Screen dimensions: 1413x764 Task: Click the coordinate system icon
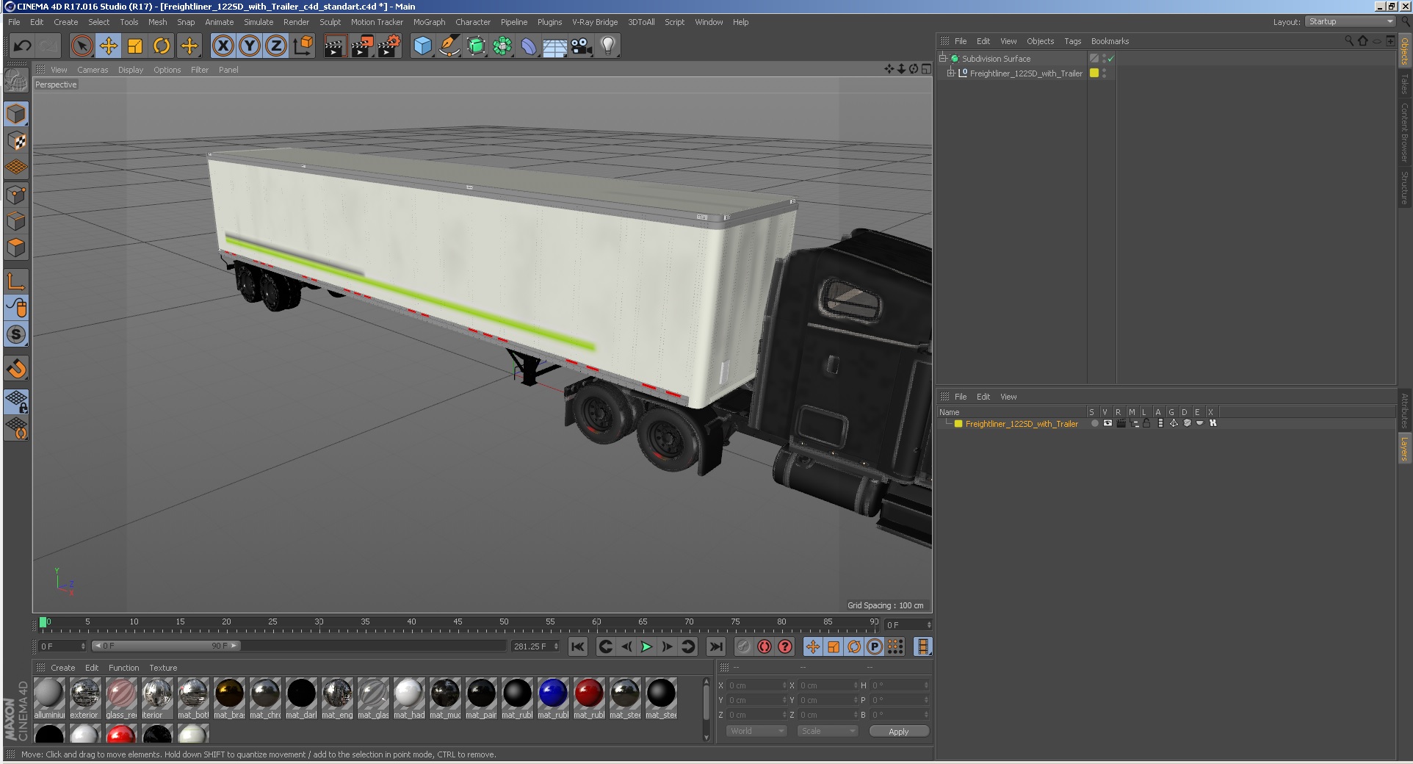[303, 46]
